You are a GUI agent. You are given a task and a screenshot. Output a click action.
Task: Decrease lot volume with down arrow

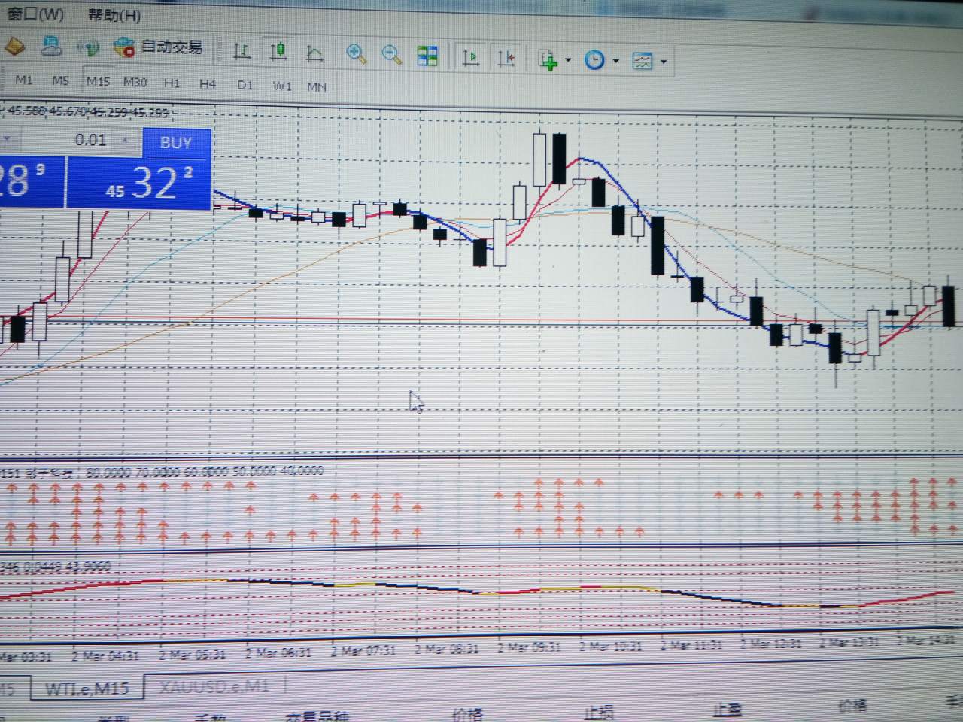tap(8, 139)
